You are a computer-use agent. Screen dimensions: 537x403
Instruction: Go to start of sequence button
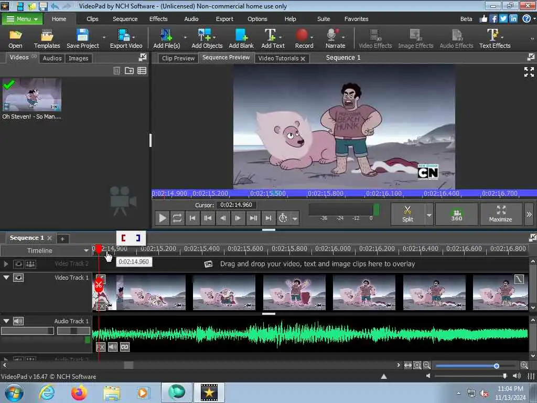click(192, 218)
